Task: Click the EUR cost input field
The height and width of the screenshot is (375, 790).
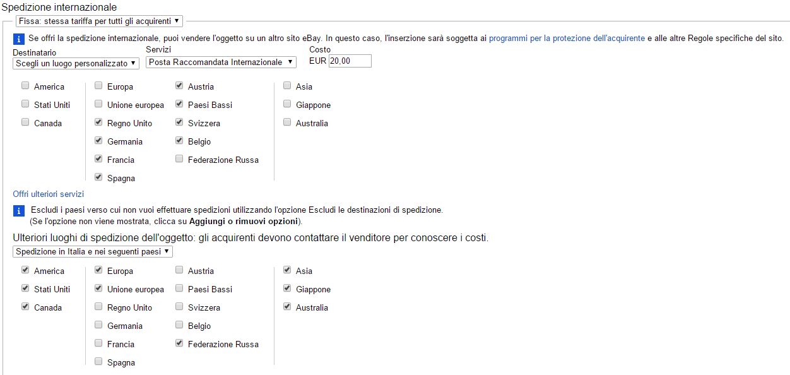Action: pyautogui.click(x=350, y=61)
